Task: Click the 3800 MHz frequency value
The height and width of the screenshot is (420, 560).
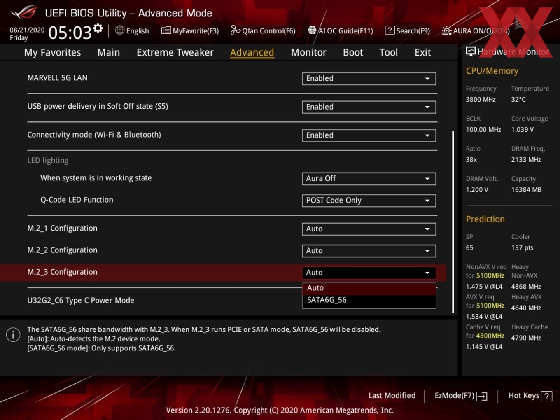Action: [481, 99]
